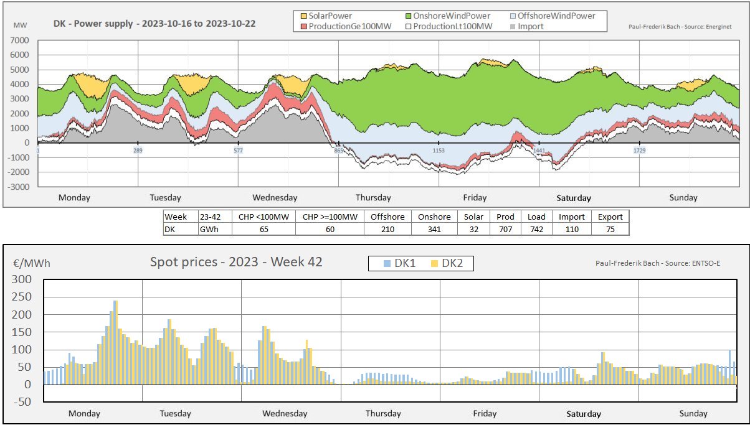Select the ProductionGe100MW red legend swatch
The width and height of the screenshot is (750, 425).
click(x=304, y=26)
